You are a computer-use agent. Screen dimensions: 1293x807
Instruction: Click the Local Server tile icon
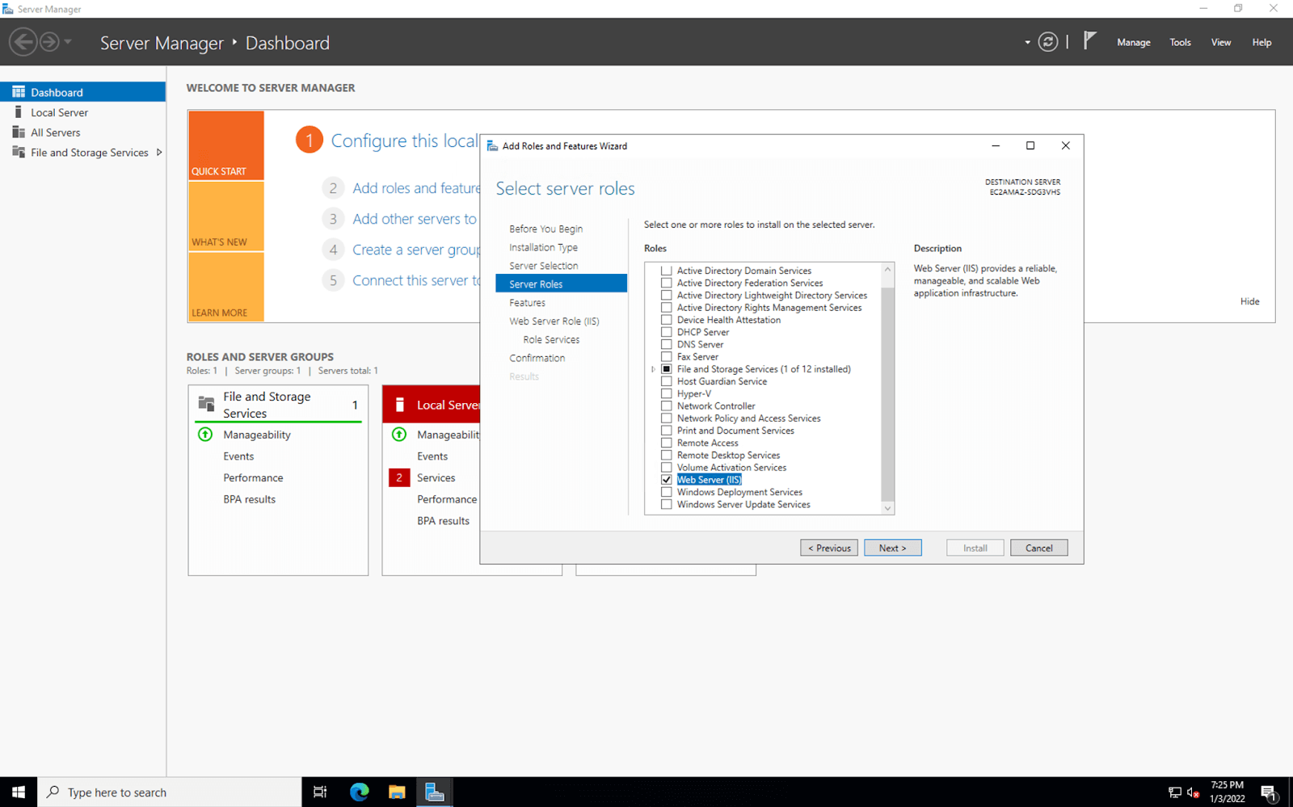[399, 405]
